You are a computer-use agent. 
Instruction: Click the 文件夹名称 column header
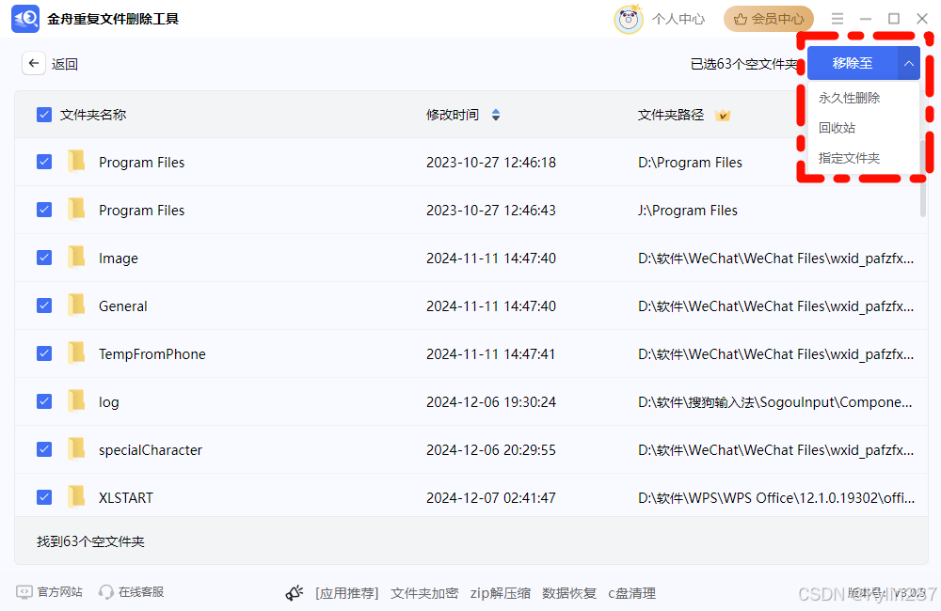coord(93,115)
